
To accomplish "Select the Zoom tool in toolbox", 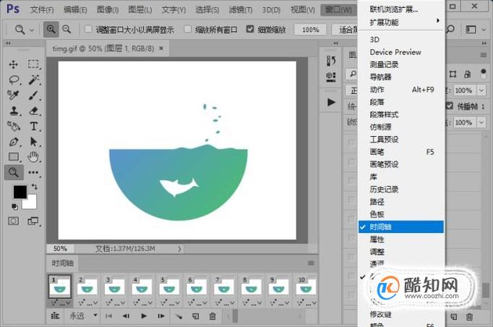I will (x=14, y=172).
